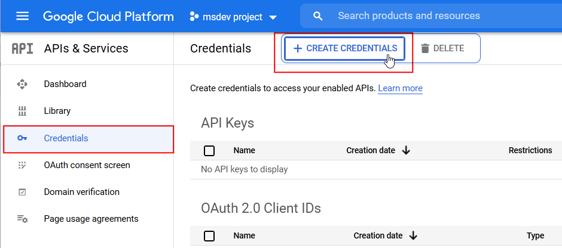Select all OAuth 2.0 Client IDs checkbox
The image size is (562, 248).
[x=209, y=236]
